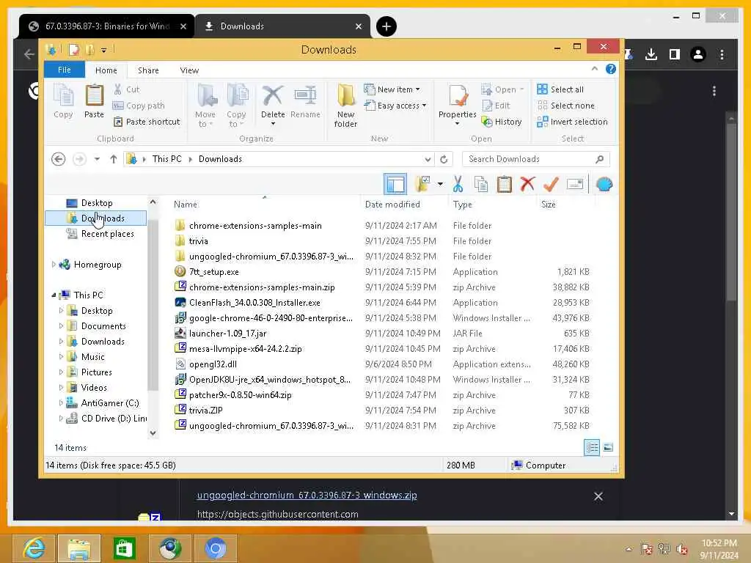Open the Easy access dropdown
Image resolution: width=751 pixels, height=563 pixels.
coord(395,106)
